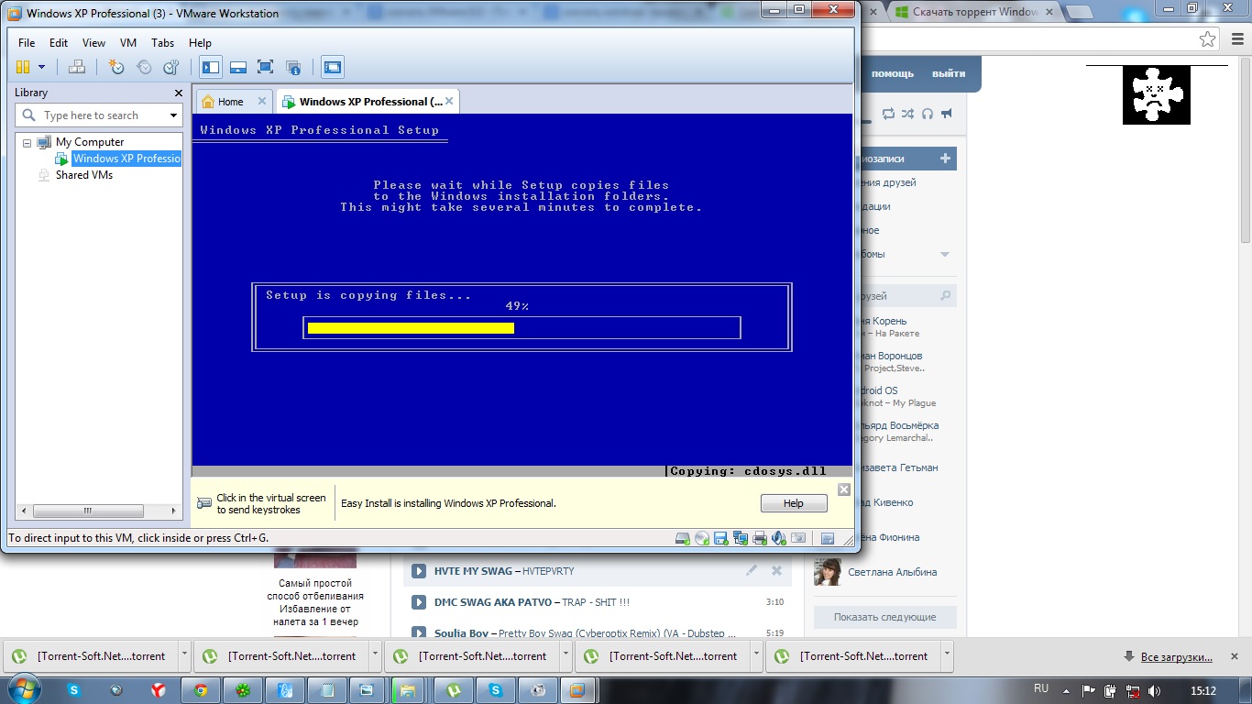Open the message log status icon
Screen dimensions: 1252x704
[828, 538]
